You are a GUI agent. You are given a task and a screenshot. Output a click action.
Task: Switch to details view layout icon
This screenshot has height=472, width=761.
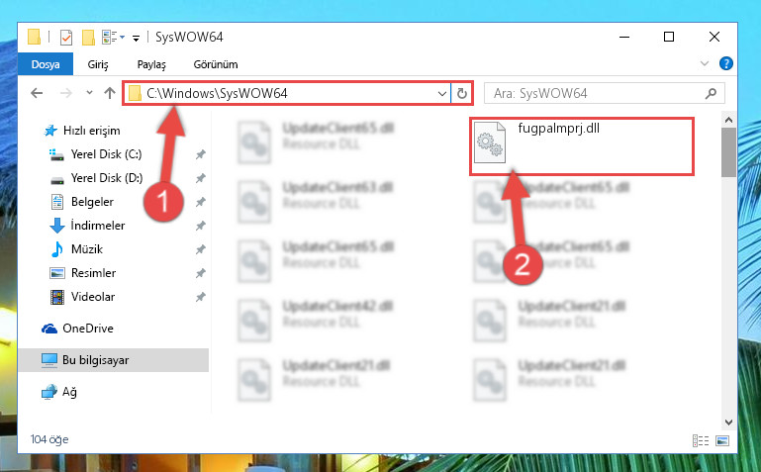701,440
